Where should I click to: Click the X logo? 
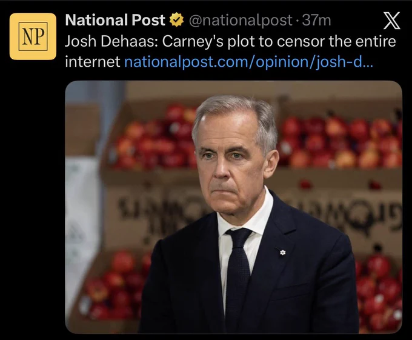(x=392, y=21)
